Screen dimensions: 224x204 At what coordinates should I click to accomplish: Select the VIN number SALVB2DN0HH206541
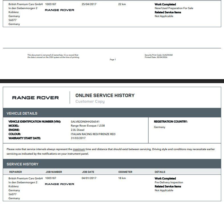click(85, 122)
